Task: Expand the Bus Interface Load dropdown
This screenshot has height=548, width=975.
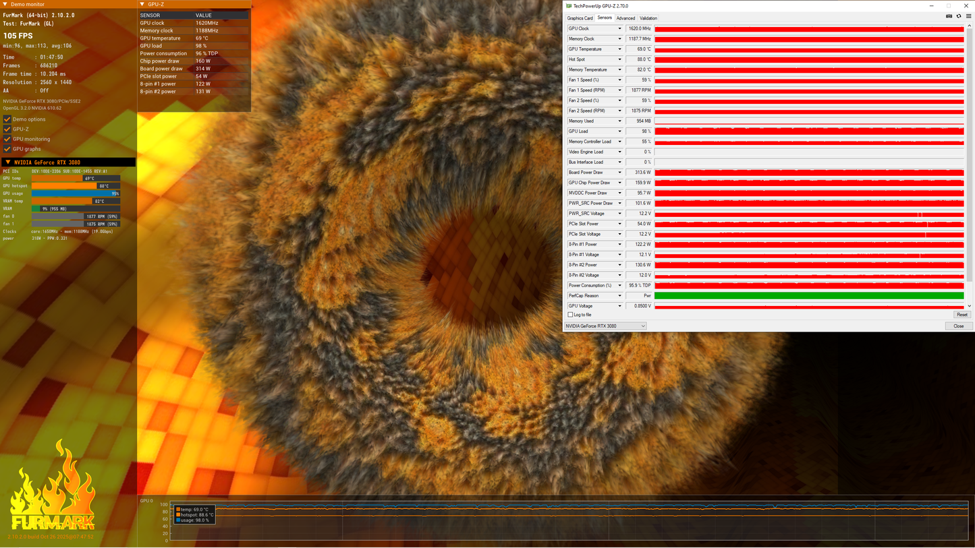Action: pos(619,162)
